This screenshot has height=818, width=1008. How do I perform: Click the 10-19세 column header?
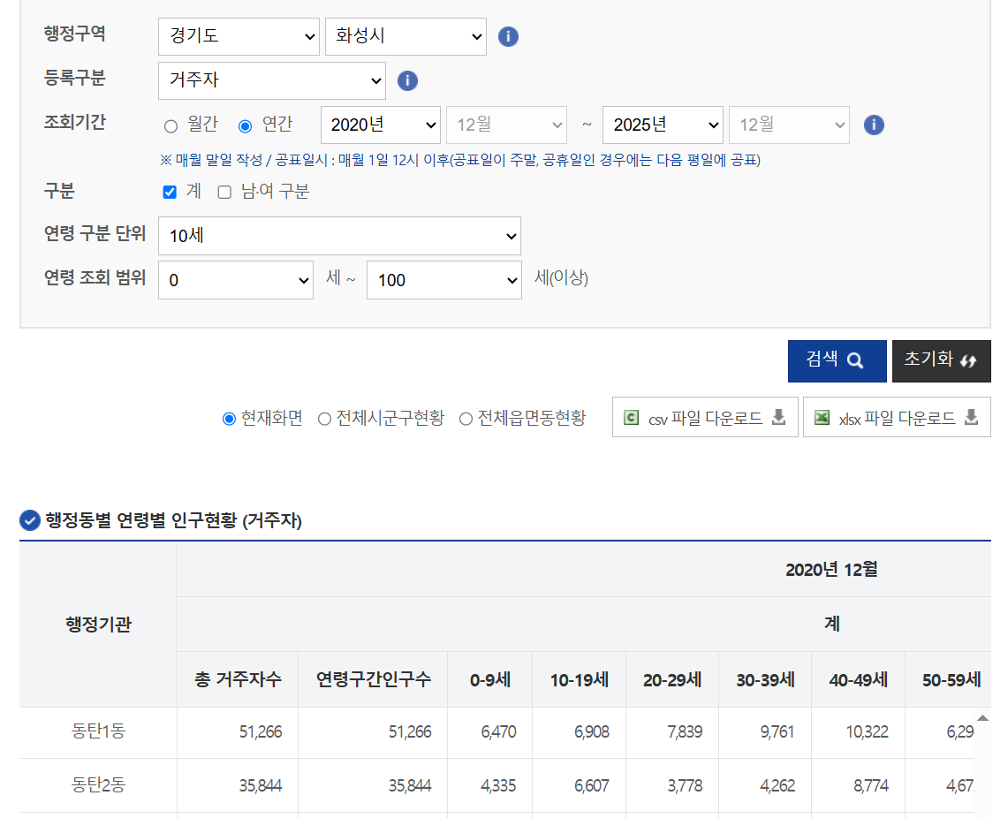(580, 679)
